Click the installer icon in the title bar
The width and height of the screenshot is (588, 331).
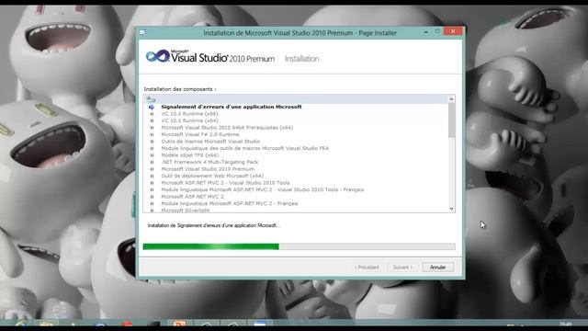(x=143, y=33)
